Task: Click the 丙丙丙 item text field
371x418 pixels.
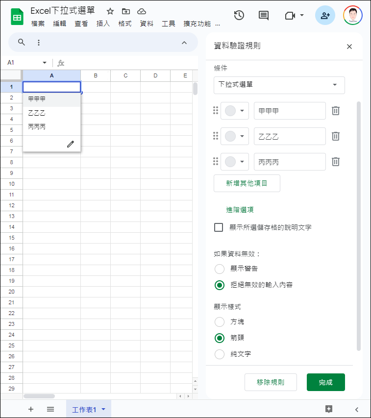Action: pyautogui.click(x=290, y=162)
